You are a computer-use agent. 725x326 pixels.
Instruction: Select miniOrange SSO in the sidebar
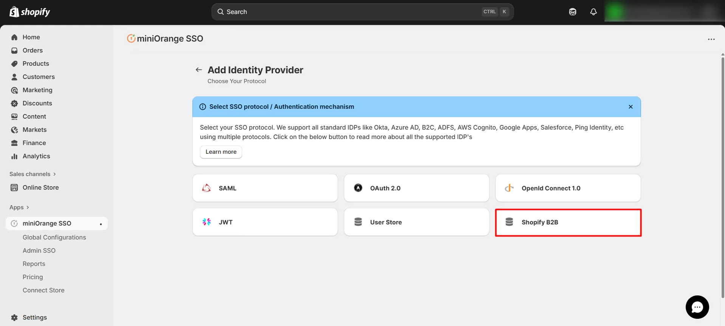pyautogui.click(x=57, y=223)
